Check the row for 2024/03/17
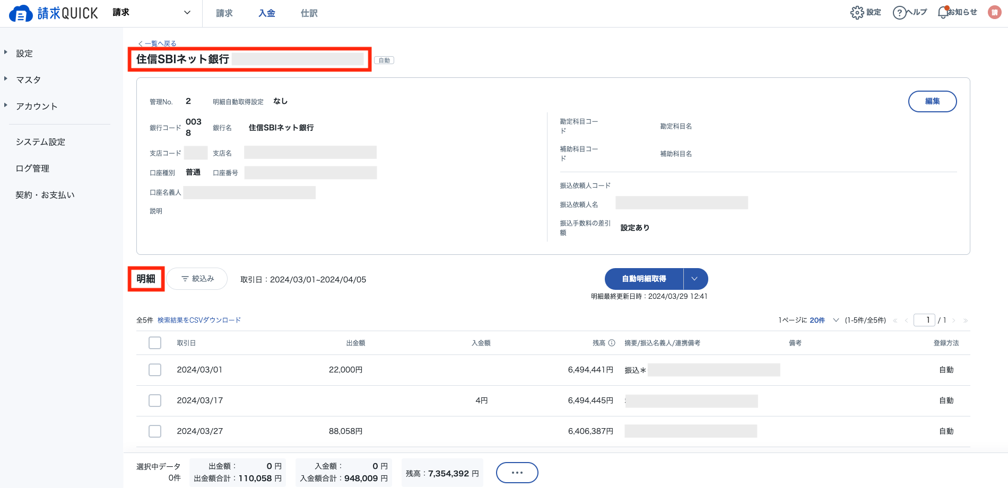The width and height of the screenshot is (1008, 488). [155, 401]
